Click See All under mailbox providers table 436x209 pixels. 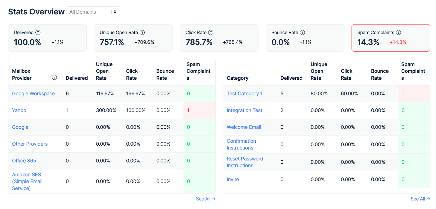[205, 199]
